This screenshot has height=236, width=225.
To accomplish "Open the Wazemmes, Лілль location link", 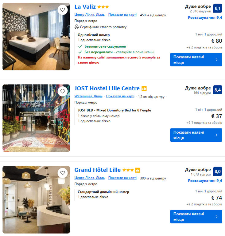I will click(x=88, y=96).
